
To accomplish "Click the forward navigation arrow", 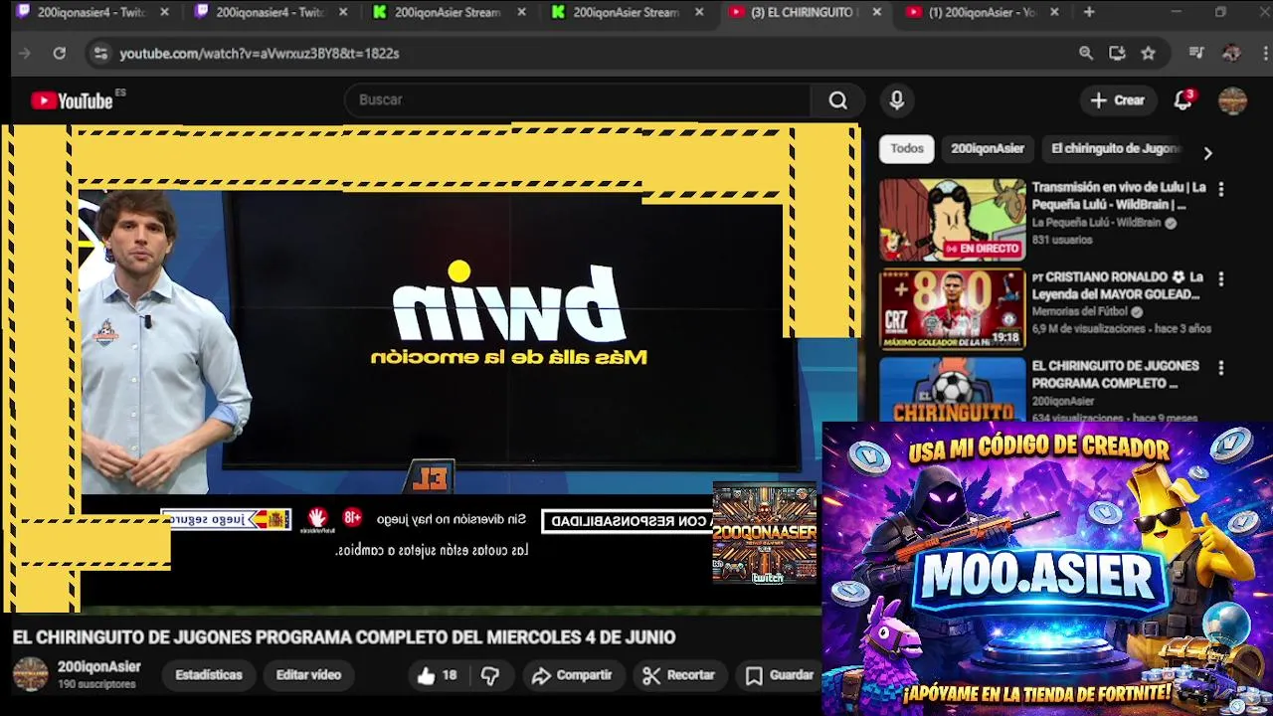I will point(25,54).
